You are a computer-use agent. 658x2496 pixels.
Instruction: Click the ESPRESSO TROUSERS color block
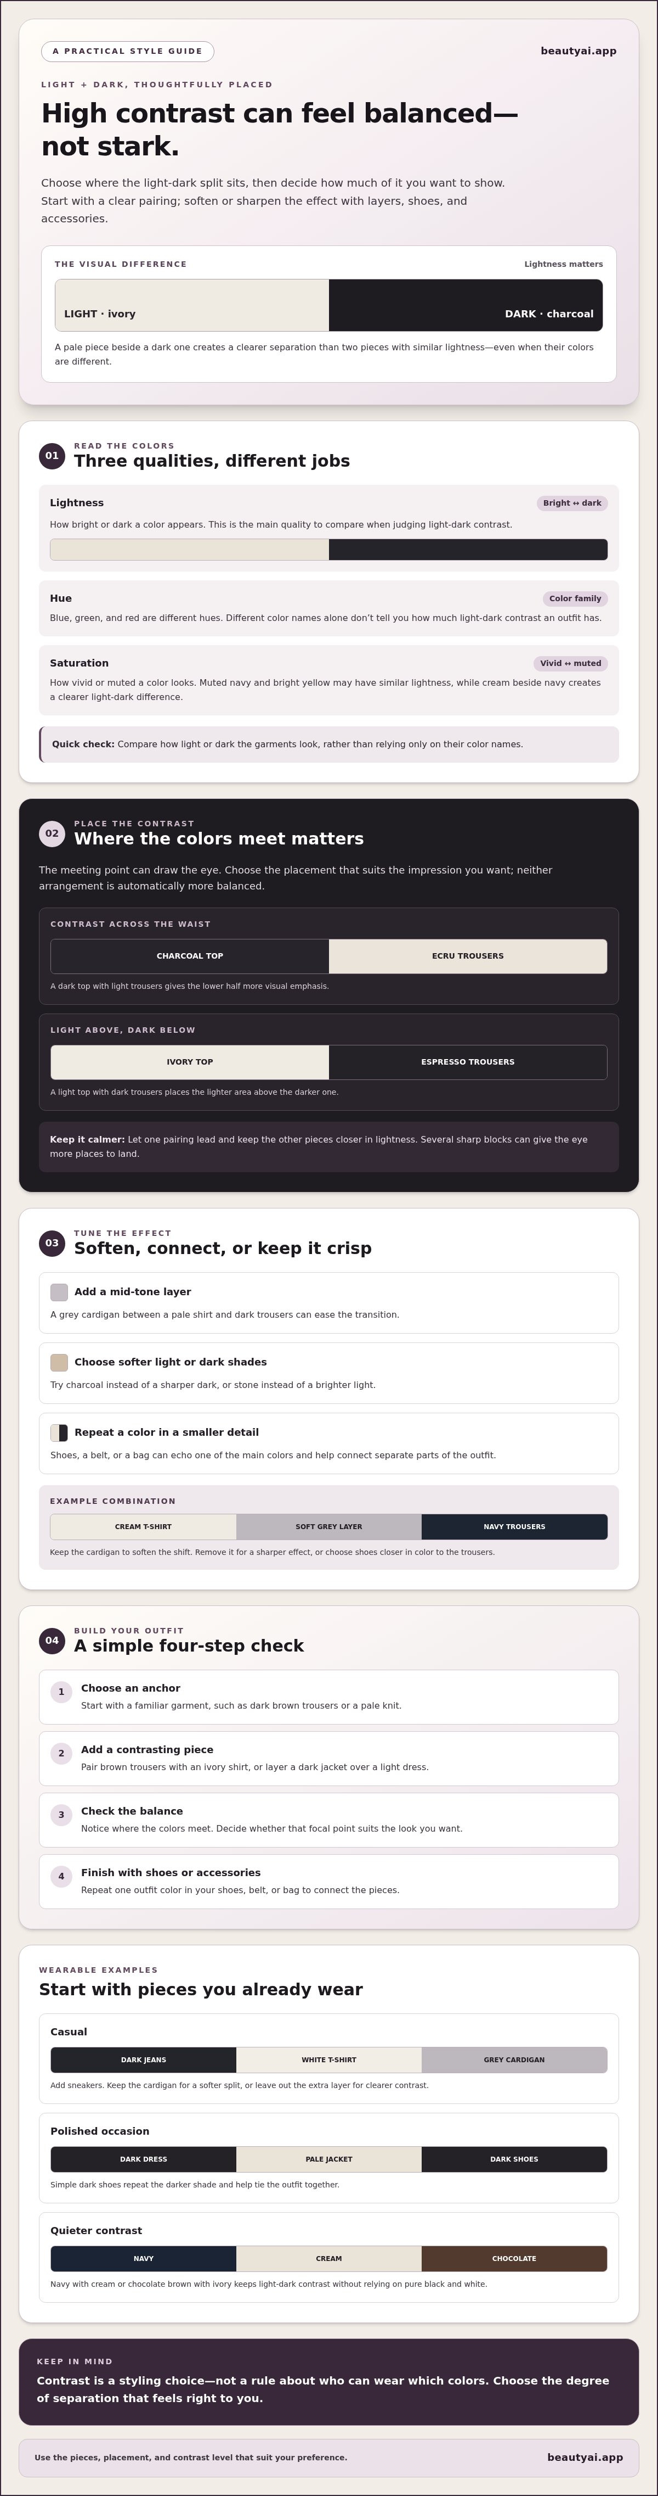pos(468,1062)
